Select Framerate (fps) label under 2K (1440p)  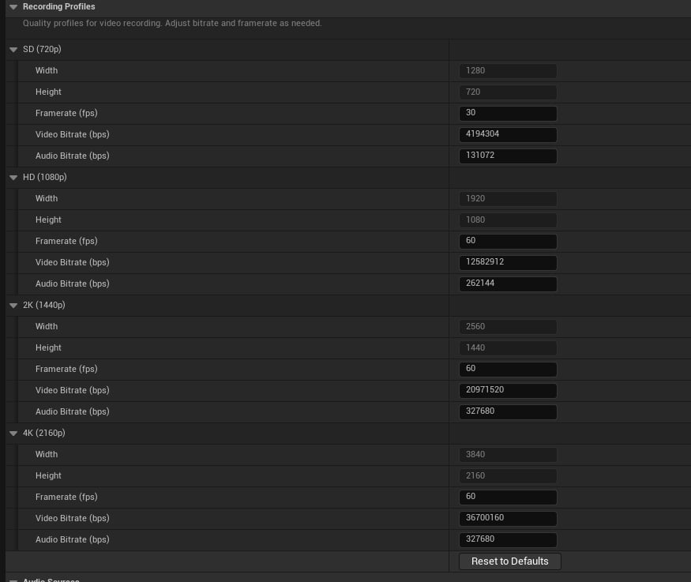66,369
